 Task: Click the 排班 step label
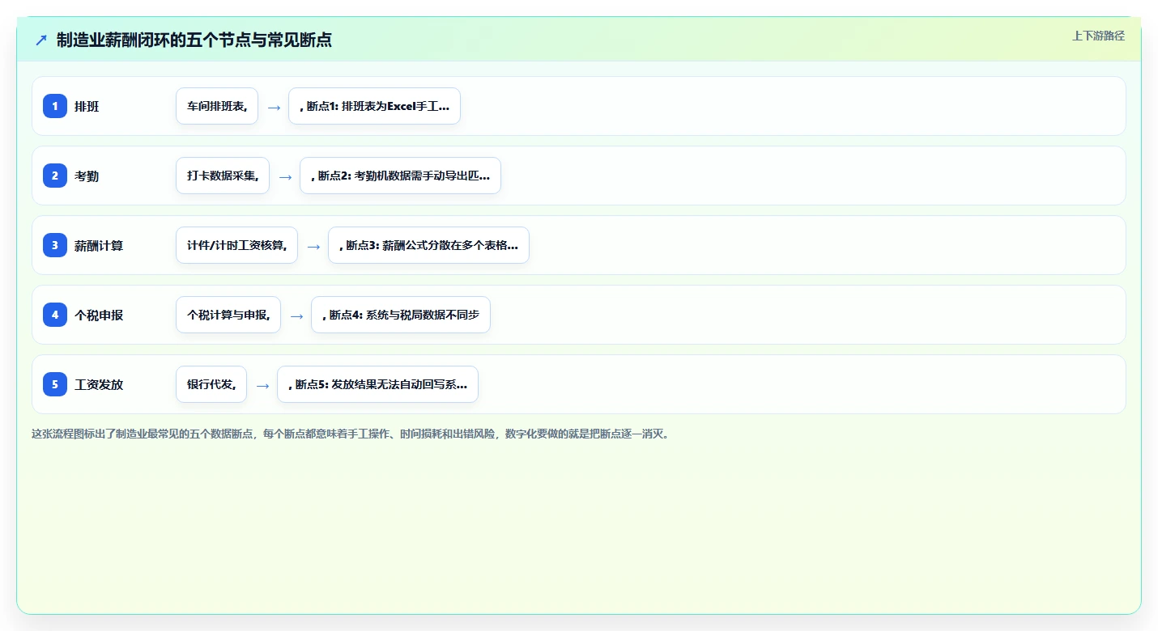click(x=87, y=106)
